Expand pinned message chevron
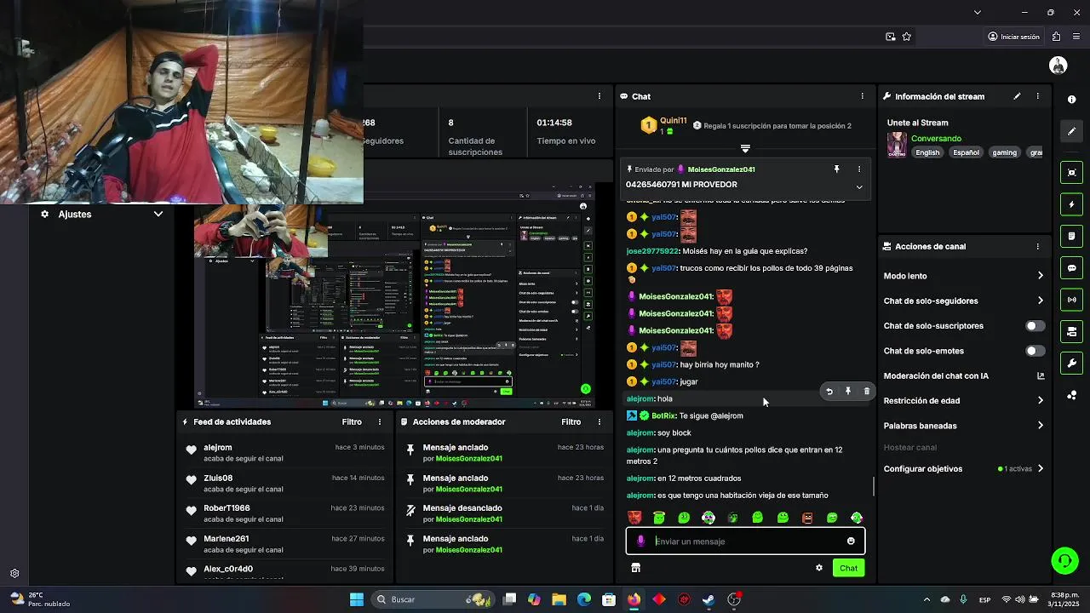Viewport: 1090px width, 613px height. click(x=858, y=187)
